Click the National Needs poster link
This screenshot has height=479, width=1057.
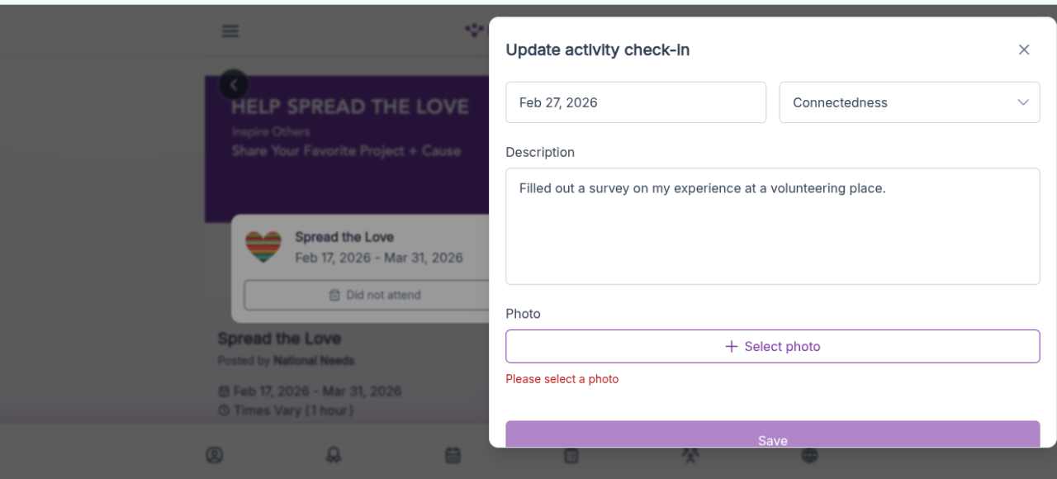point(314,361)
